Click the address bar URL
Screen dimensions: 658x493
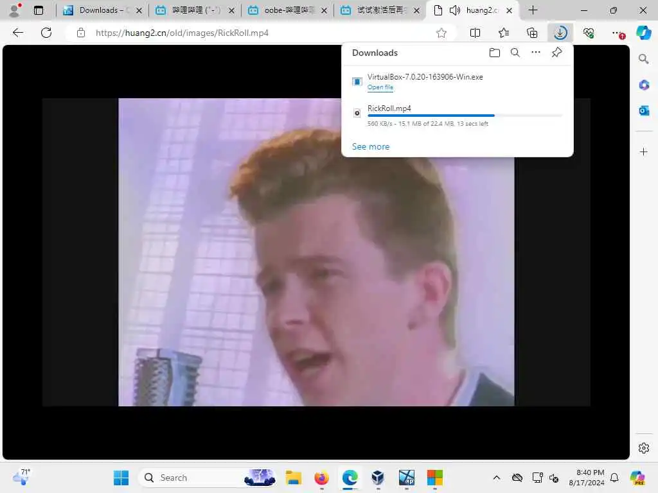pyautogui.click(x=182, y=33)
